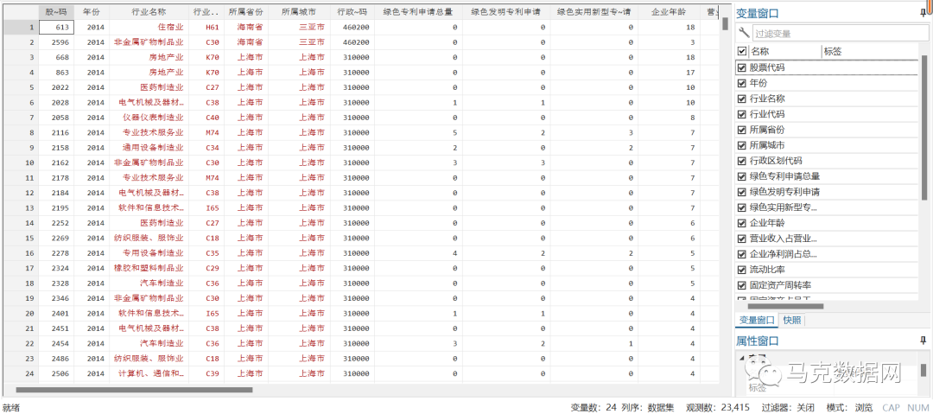Click 仪器仪表制造业 cell in row 7
Viewport: 933px width, 414px height.
(149, 118)
